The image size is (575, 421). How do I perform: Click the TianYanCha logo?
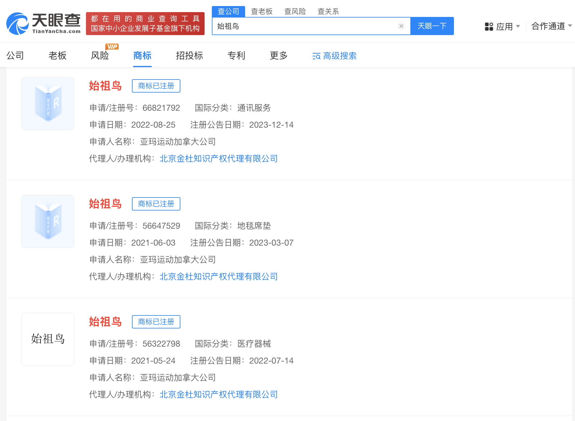[44, 24]
